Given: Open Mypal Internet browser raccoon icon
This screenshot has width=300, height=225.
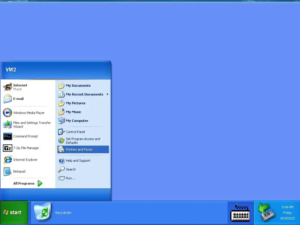Looking at the screenshot, I should click(8, 87).
